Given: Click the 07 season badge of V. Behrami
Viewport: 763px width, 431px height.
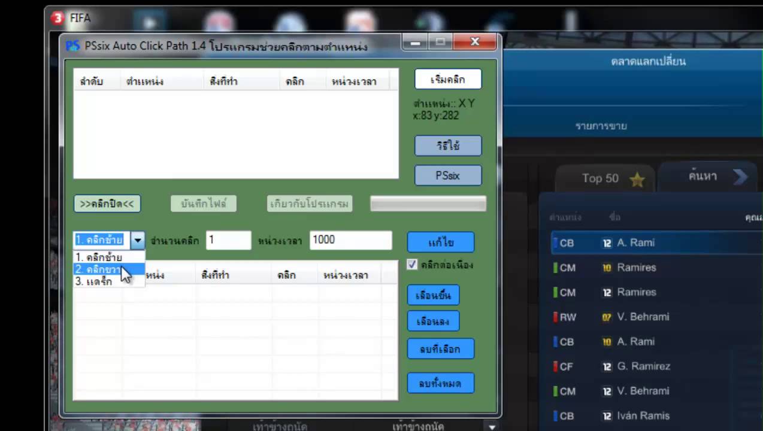Looking at the screenshot, I should (x=607, y=317).
